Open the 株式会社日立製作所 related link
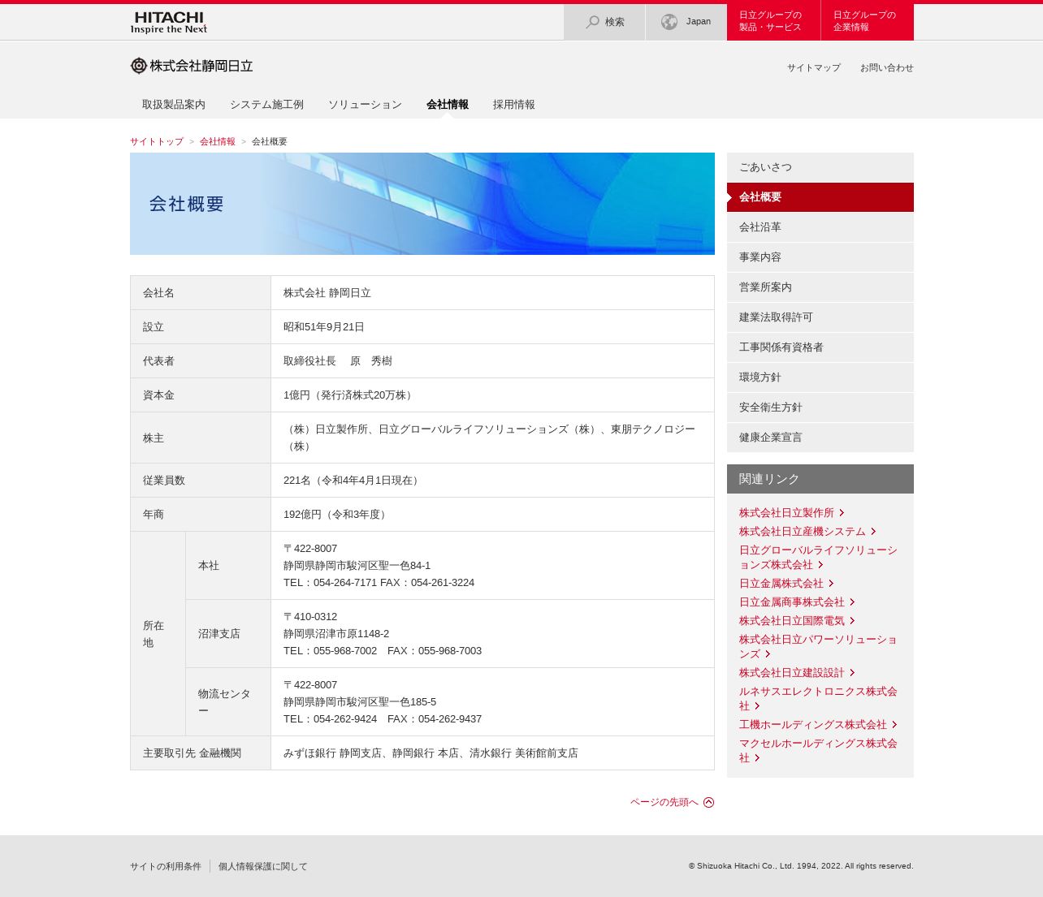The width and height of the screenshot is (1043, 897). (x=786, y=513)
